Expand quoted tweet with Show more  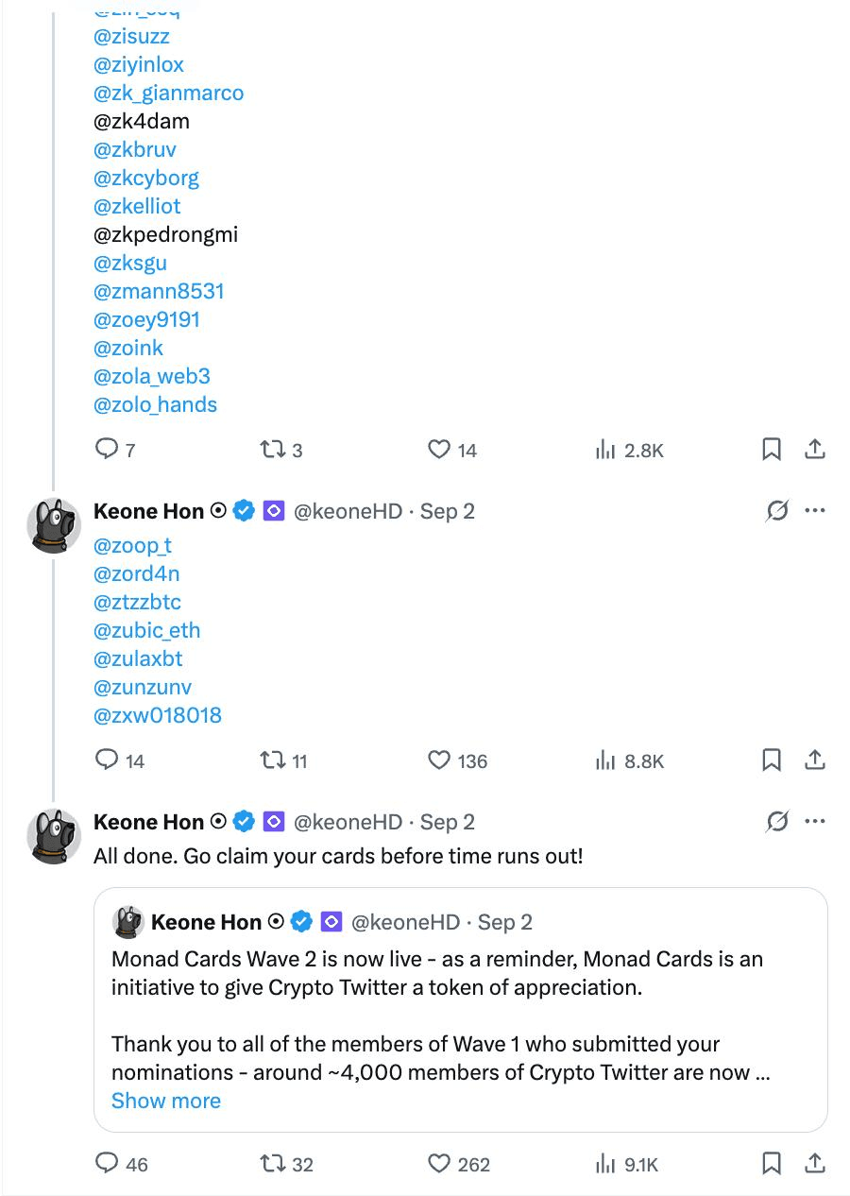(x=166, y=1101)
